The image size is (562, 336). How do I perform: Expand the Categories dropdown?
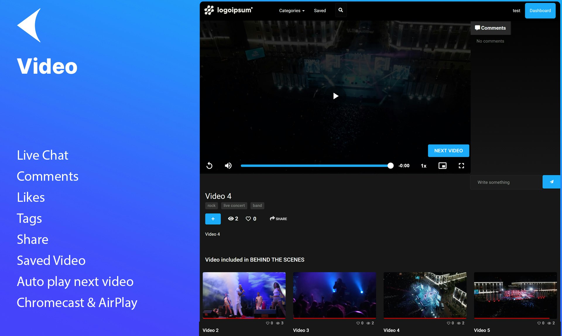[x=292, y=11]
